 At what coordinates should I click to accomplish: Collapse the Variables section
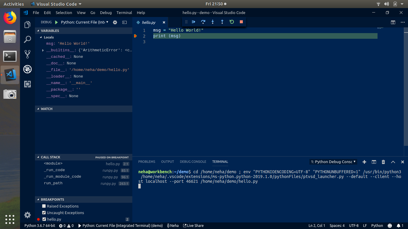tap(38, 30)
